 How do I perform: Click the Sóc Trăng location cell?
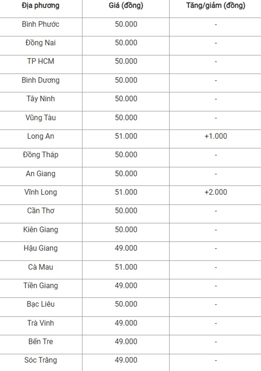tap(40, 360)
